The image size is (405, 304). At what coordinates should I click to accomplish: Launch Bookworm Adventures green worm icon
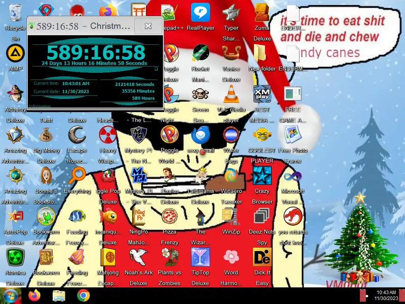click(46, 216)
